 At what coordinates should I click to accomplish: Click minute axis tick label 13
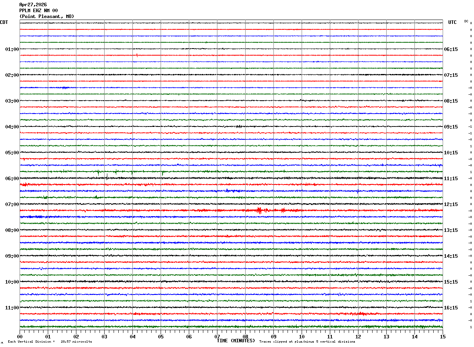(387, 336)
